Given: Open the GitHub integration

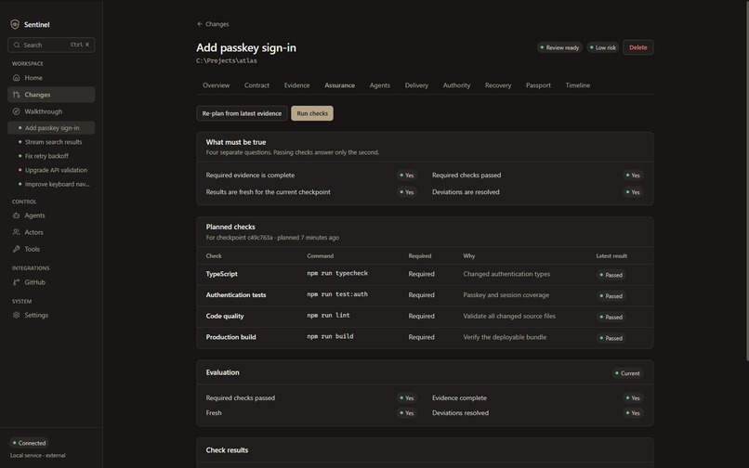Looking at the screenshot, I should coord(51,282).
